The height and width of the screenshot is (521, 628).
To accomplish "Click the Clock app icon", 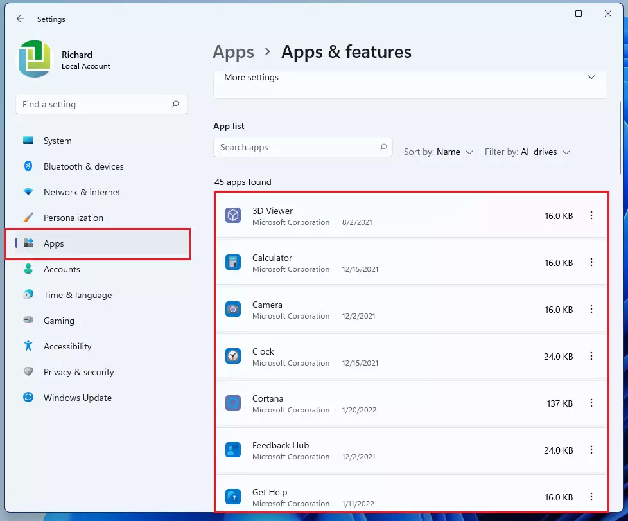I will pos(232,357).
